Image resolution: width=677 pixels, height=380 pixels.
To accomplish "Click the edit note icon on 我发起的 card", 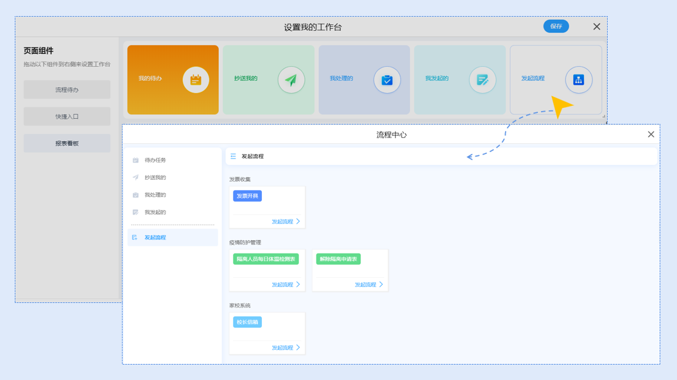I will point(483,80).
